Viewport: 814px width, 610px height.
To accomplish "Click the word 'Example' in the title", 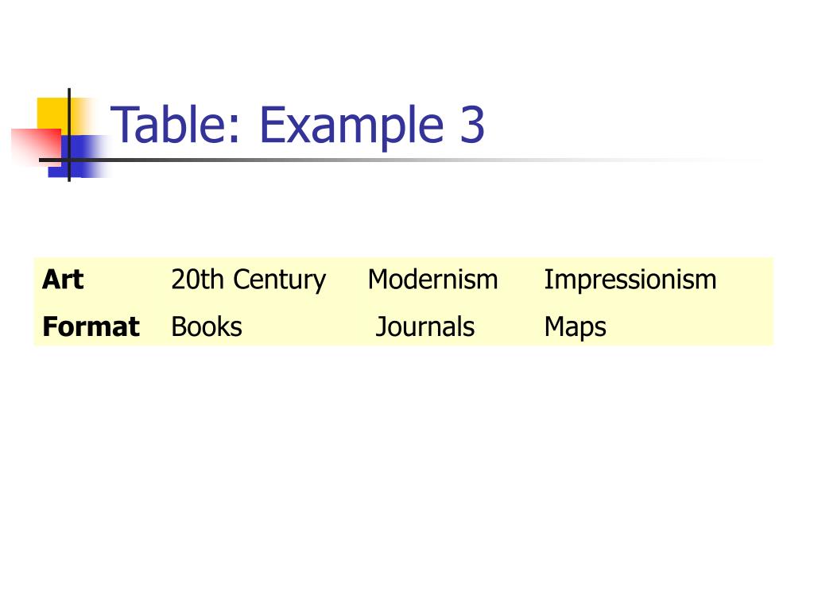I will tap(351, 125).
